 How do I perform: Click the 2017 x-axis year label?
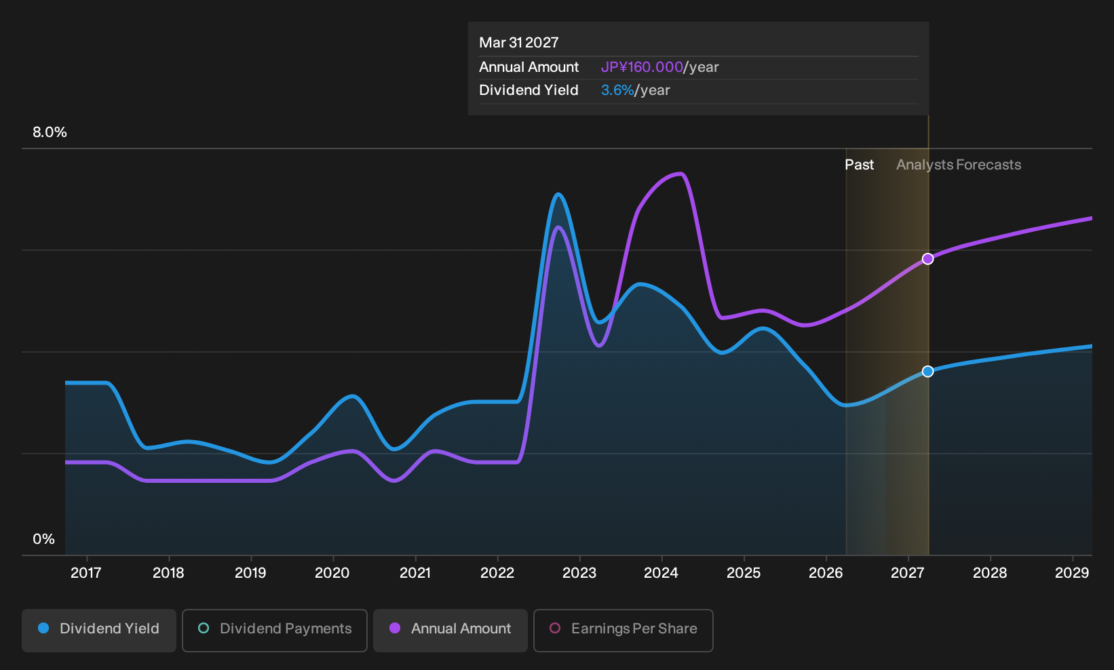pyautogui.click(x=86, y=573)
